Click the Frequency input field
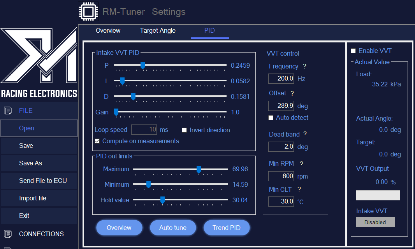This screenshot has height=249, width=415. tap(281, 78)
